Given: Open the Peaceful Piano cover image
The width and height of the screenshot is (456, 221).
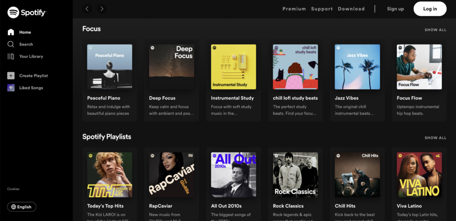Looking at the screenshot, I should [110, 67].
